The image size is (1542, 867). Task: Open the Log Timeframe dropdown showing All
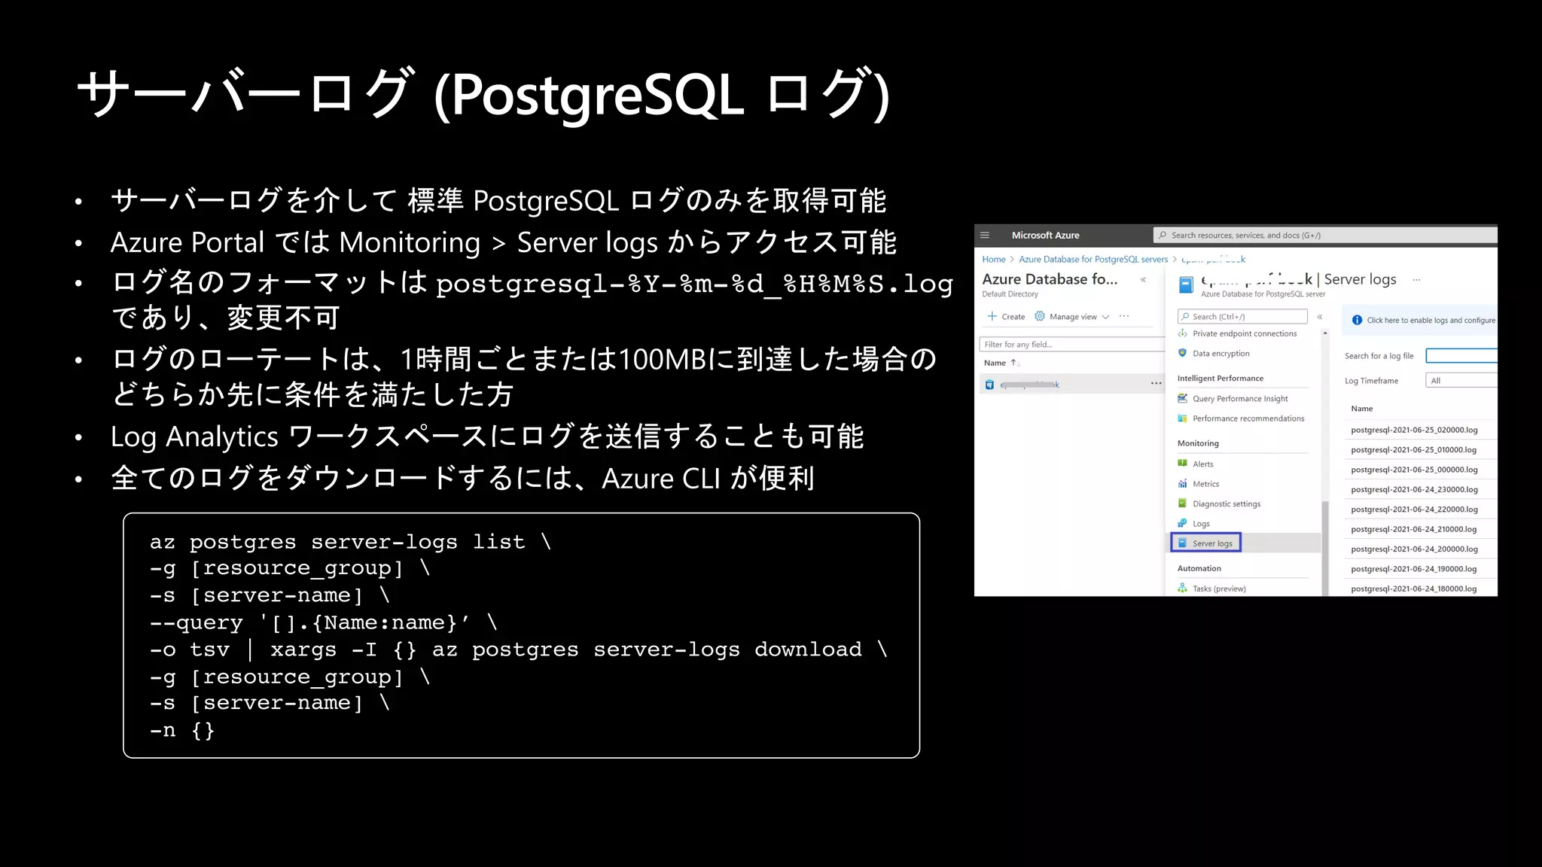pyautogui.click(x=1461, y=381)
